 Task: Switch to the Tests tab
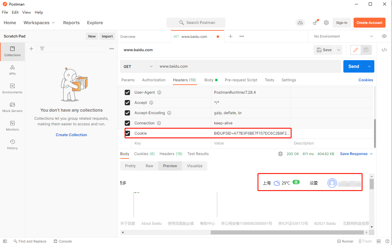269,80
